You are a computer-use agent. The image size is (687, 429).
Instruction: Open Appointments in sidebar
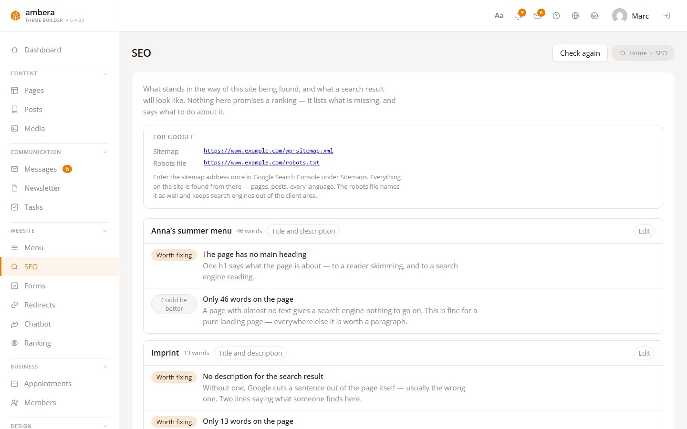(60, 383)
